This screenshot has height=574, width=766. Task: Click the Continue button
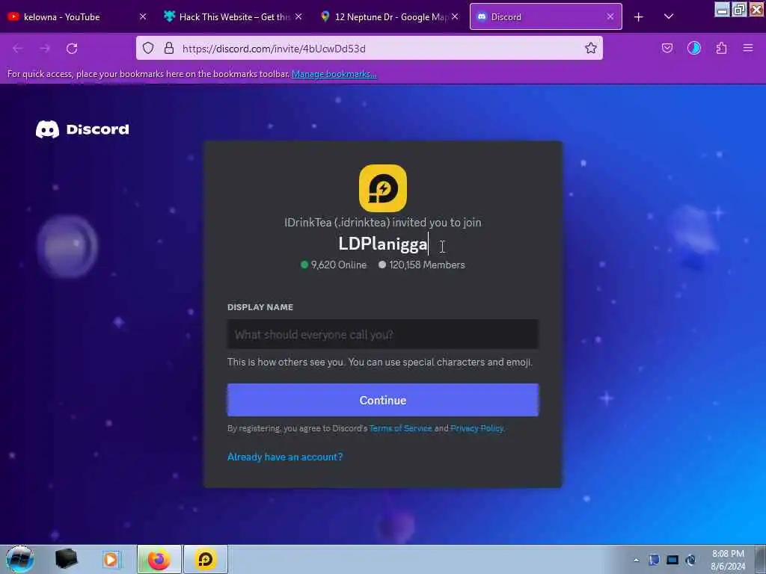382,401
